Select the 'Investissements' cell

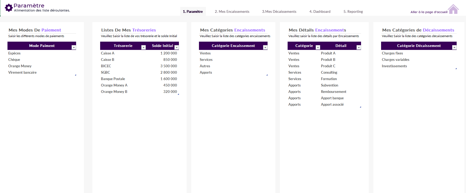tap(419, 66)
